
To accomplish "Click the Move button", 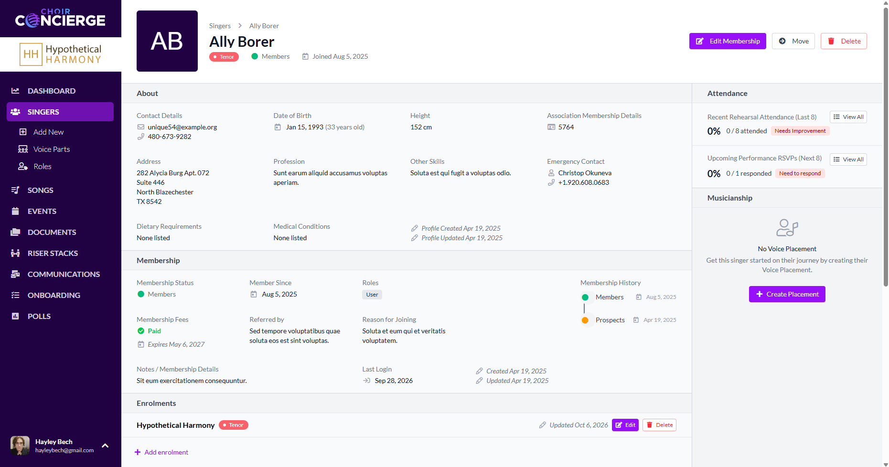I will click(793, 41).
